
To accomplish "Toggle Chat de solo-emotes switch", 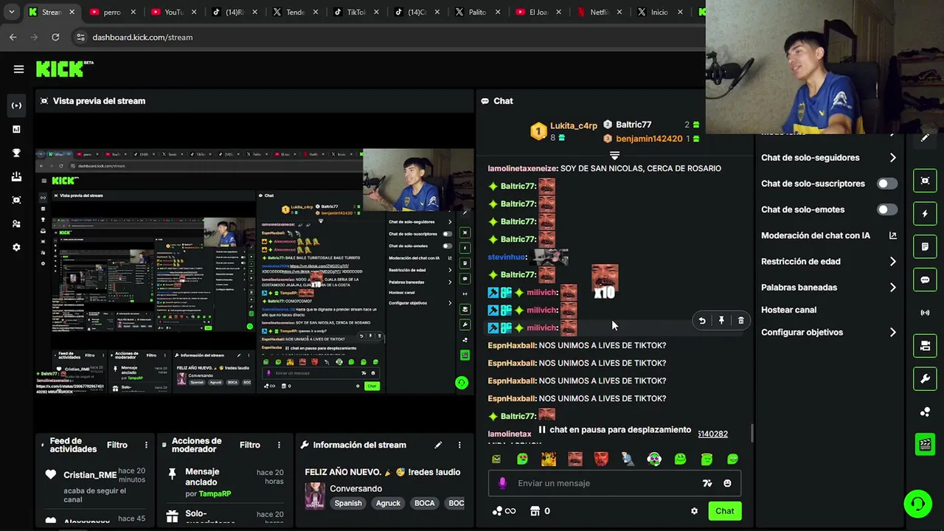I will [887, 209].
